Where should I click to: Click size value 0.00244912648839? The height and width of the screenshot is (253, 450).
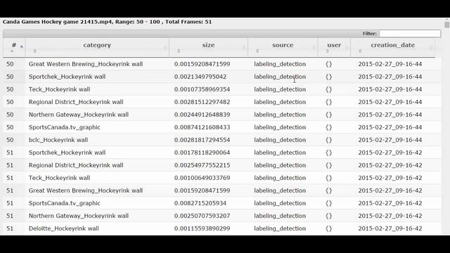(202, 115)
